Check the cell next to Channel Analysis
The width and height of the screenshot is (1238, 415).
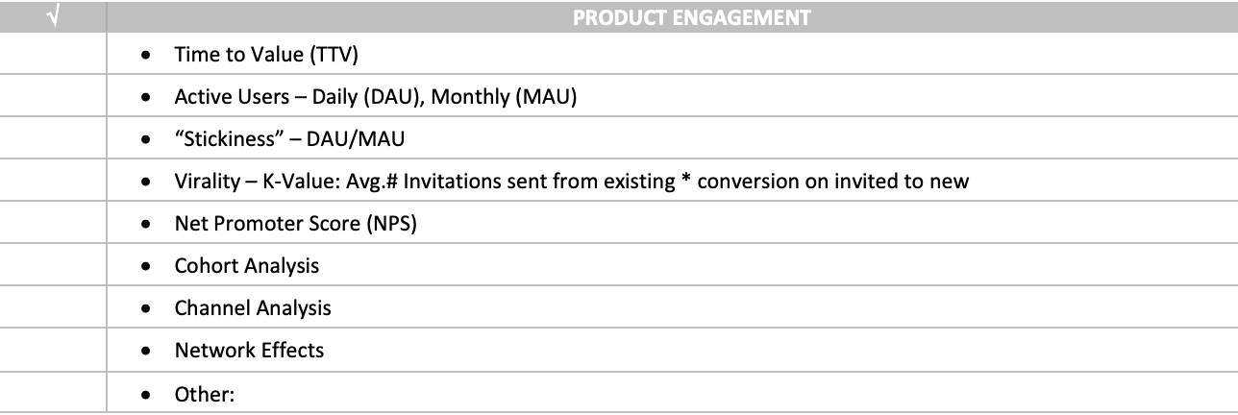coord(53,308)
